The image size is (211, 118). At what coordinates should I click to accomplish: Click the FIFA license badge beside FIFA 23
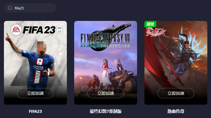[x=59, y=30]
